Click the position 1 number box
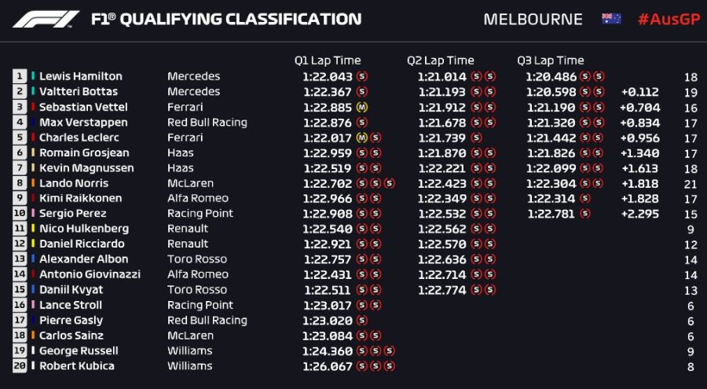Image resolution: width=707 pixels, height=389 pixels. (19, 77)
